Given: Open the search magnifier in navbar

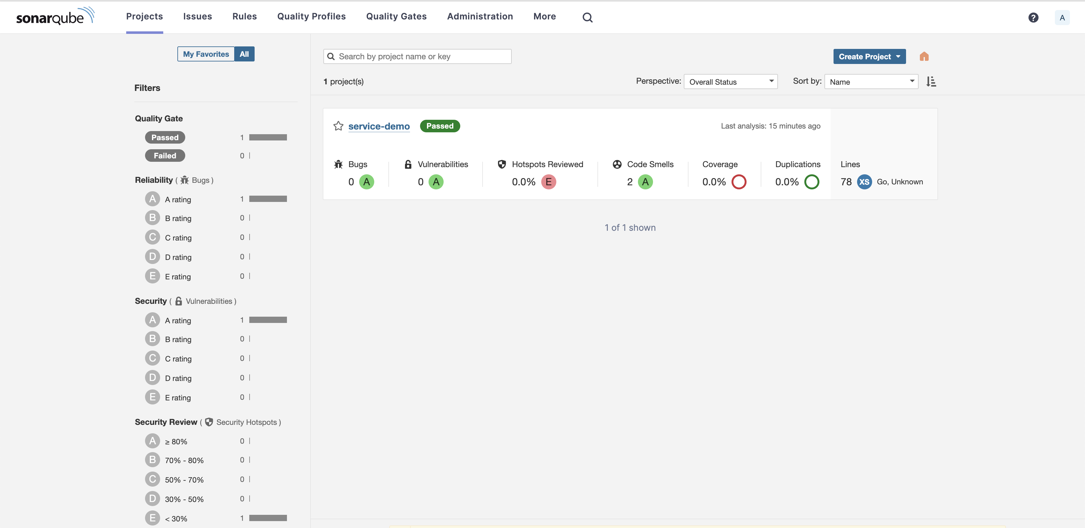Looking at the screenshot, I should click(587, 17).
